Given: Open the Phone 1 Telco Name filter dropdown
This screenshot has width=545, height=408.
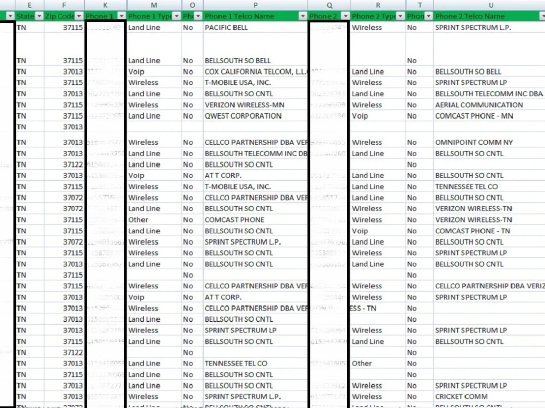Looking at the screenshot, I should (302, 16).
